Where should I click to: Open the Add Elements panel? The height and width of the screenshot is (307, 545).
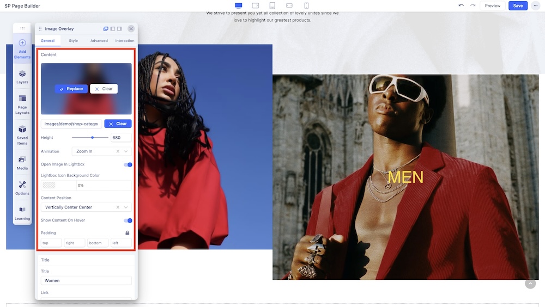[22, 49]
